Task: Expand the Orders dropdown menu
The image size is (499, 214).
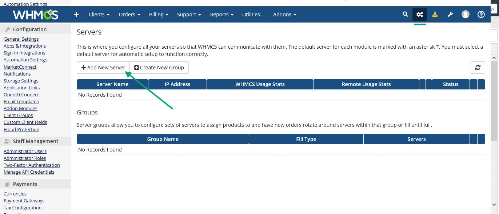Action: [x=129, y=15]
